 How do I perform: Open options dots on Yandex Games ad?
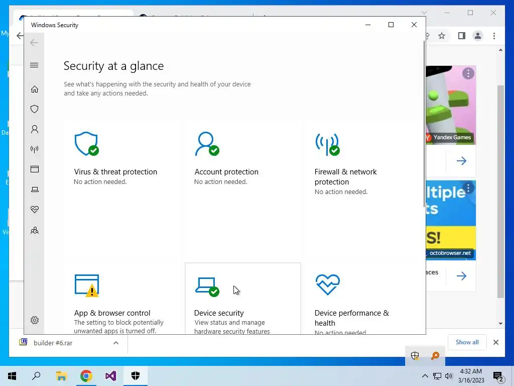pyautogui.click(x=468, y=73)
